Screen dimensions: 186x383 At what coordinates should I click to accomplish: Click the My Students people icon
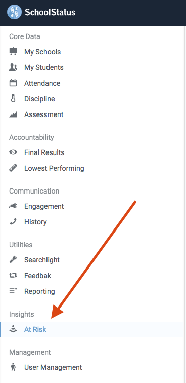(x=13, y=67)
